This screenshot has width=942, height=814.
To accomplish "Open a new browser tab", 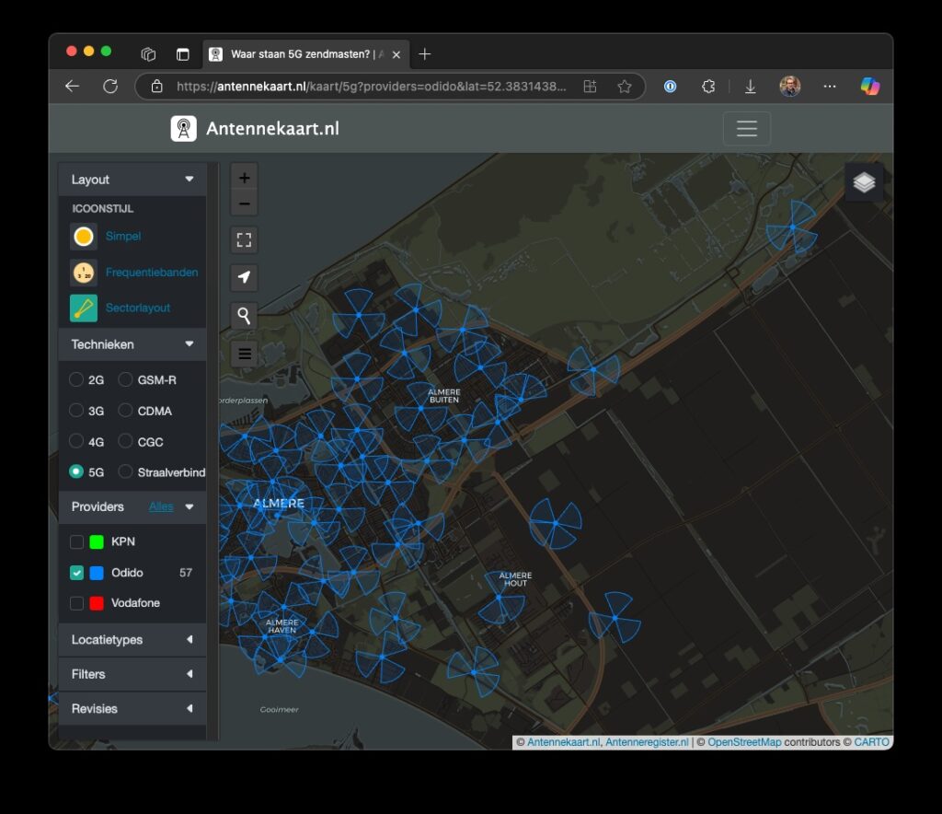I will coord(425,54).
